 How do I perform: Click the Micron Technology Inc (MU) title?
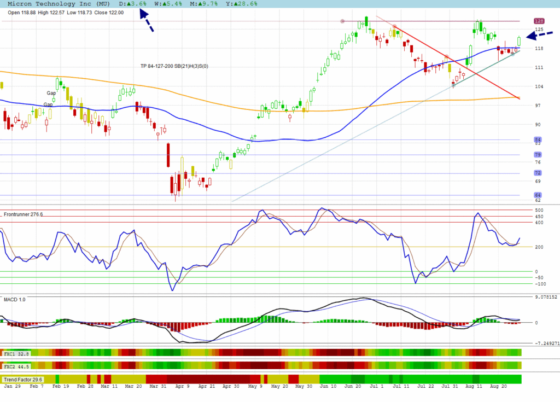[59, 4]
